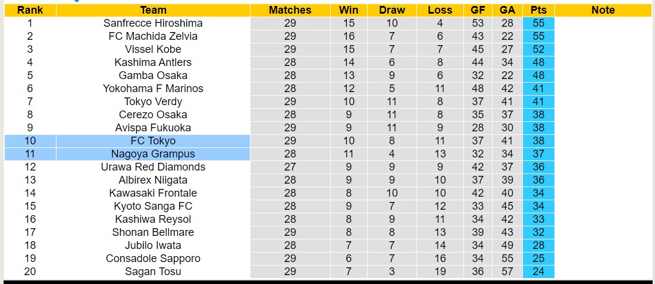
Task: Click the Rank column header
Action: [30, 10]
